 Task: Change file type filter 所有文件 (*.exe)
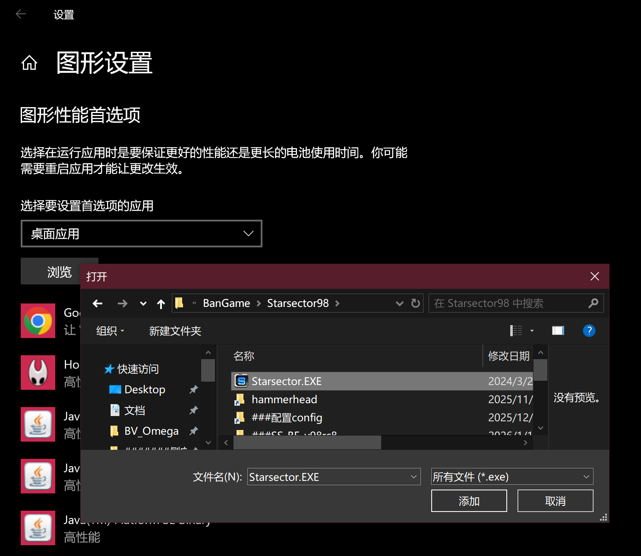tap(512, 477)
